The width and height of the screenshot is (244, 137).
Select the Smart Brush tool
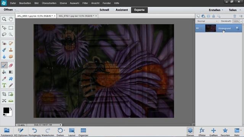click(x=4, y=50)
